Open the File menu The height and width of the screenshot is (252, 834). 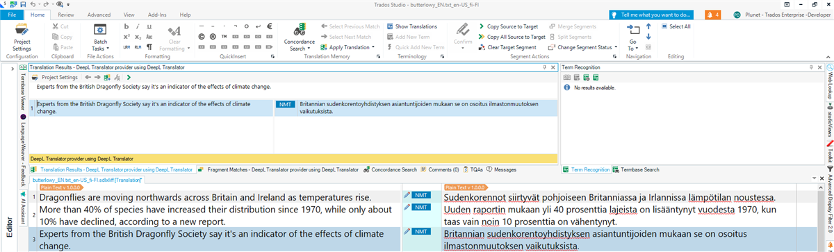point(12,14)
